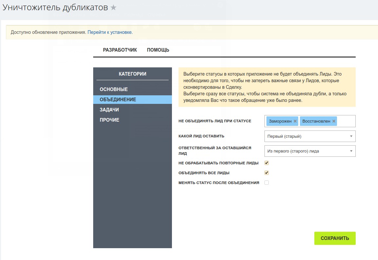Disable Объединять все лиды checkbox

pyautogui.click(x=266, y=173)
